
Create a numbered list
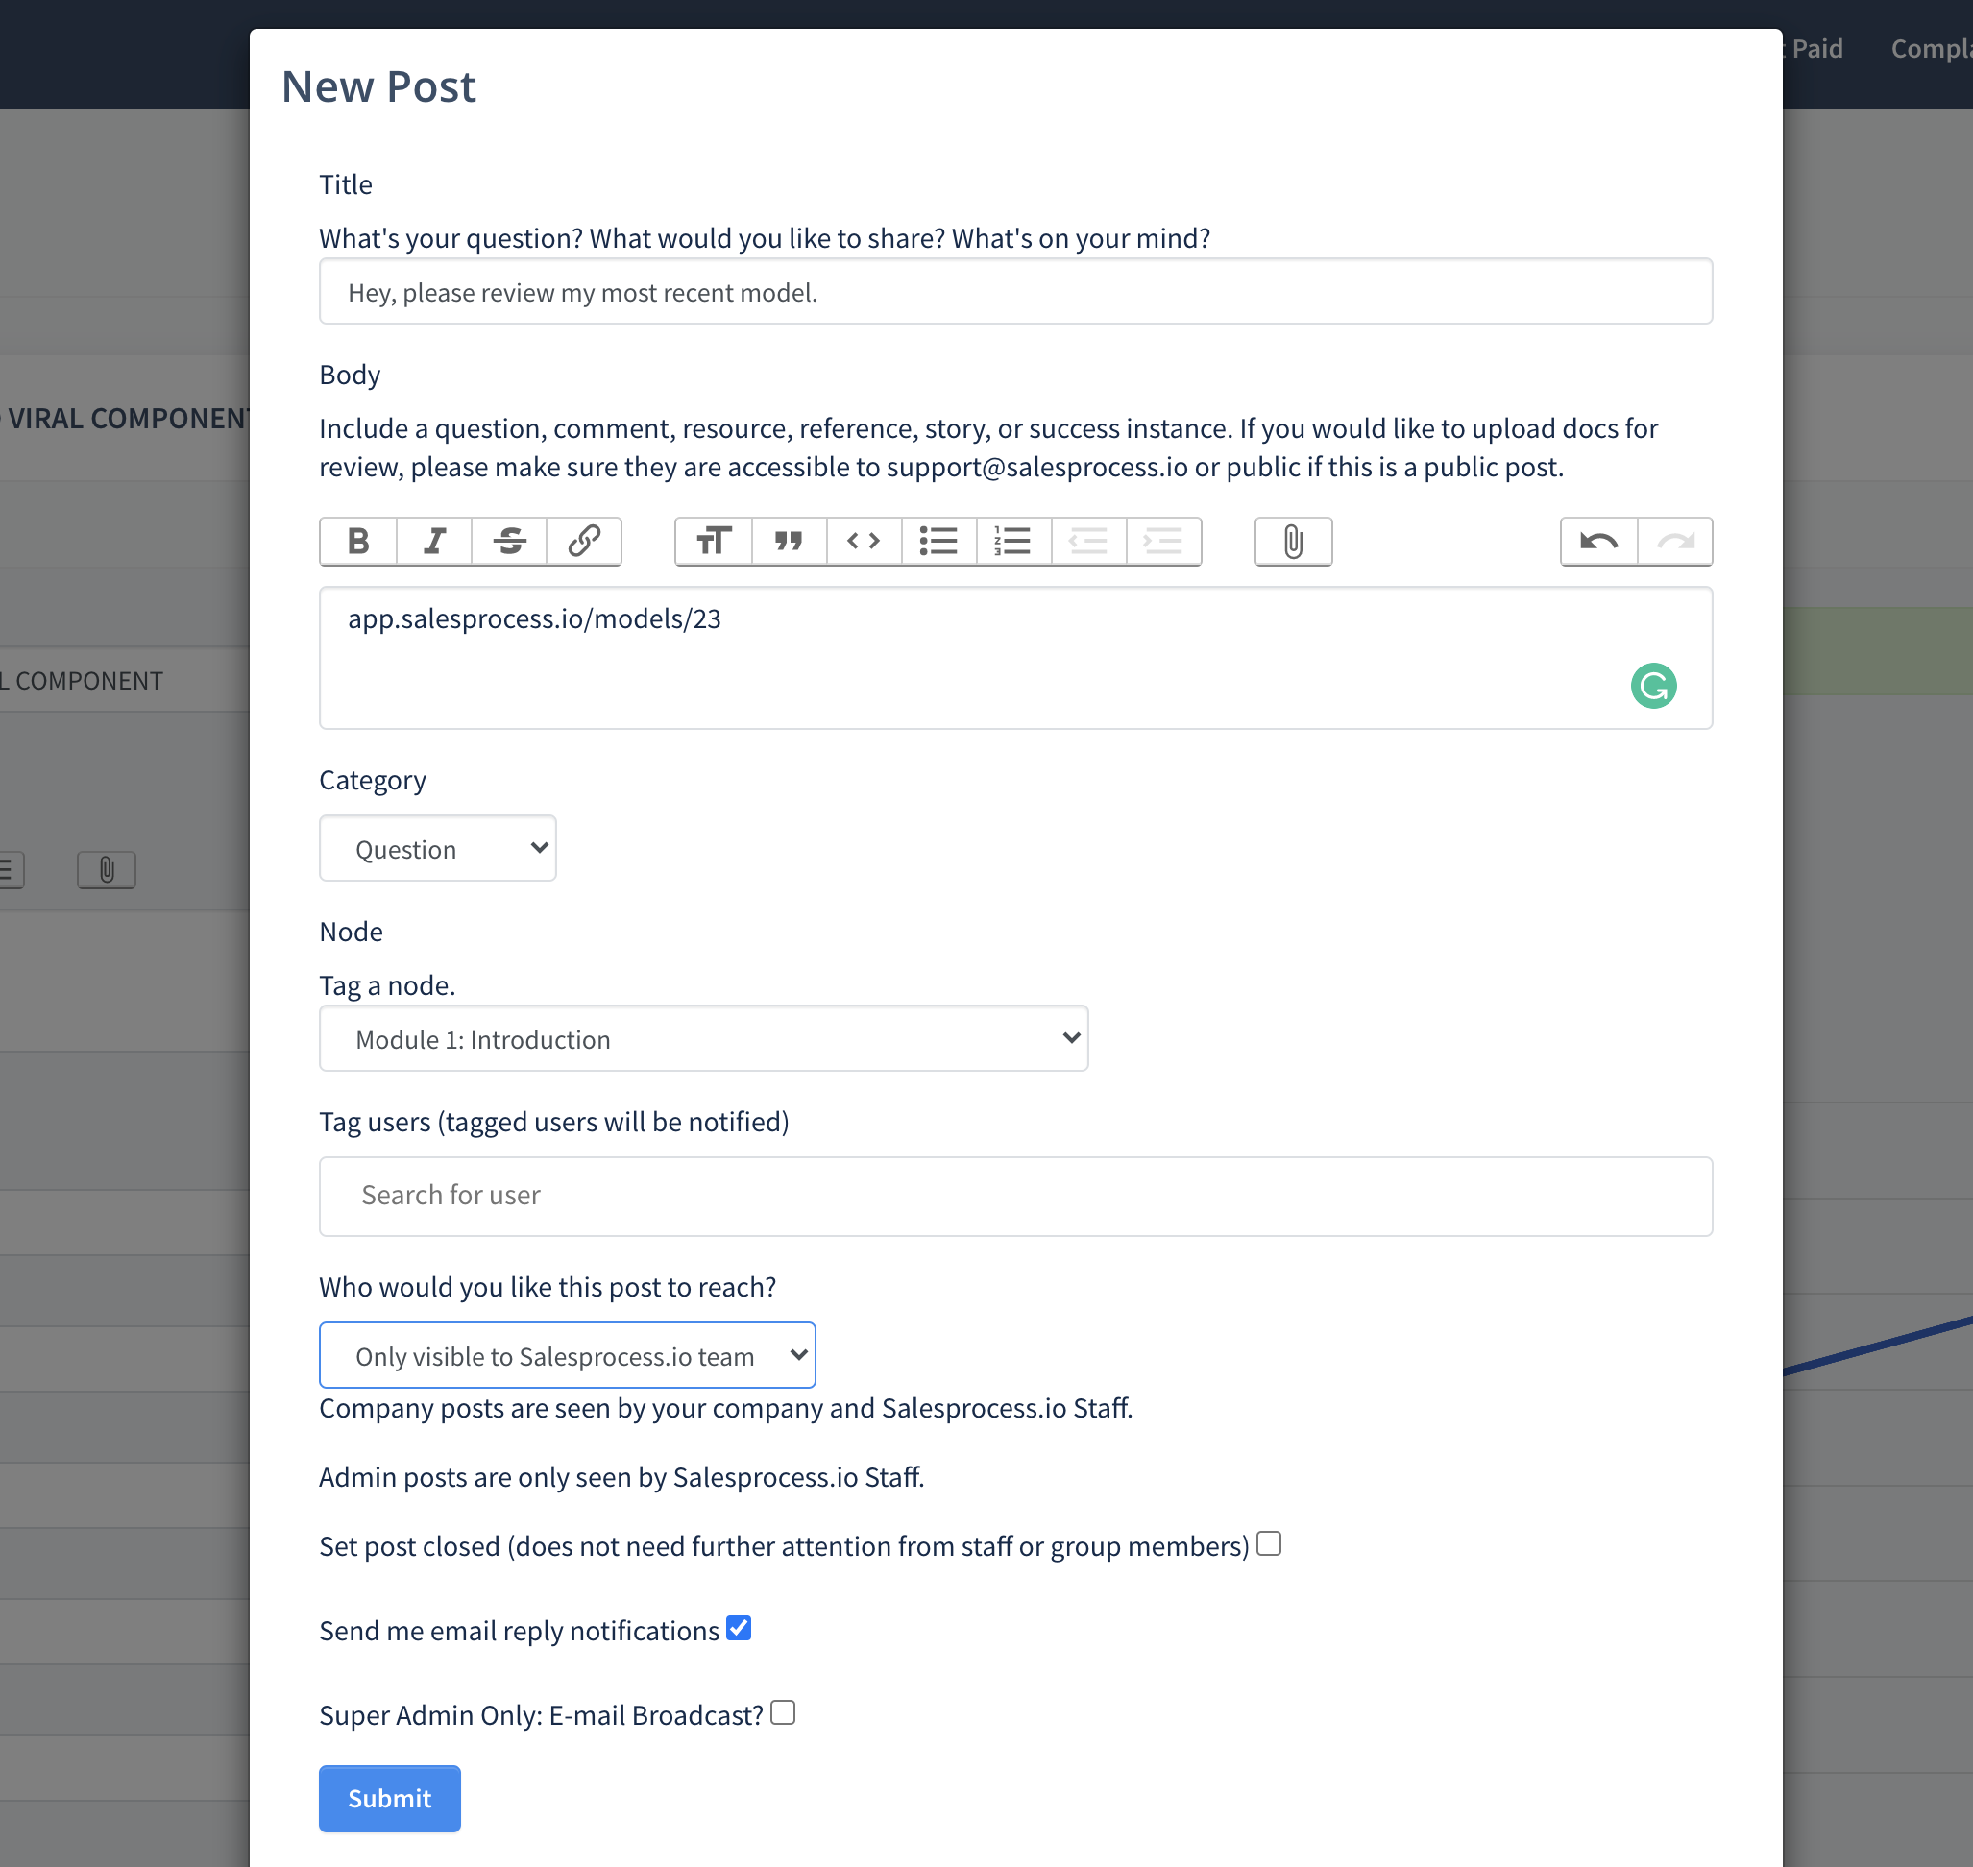tap(1013, 542)
